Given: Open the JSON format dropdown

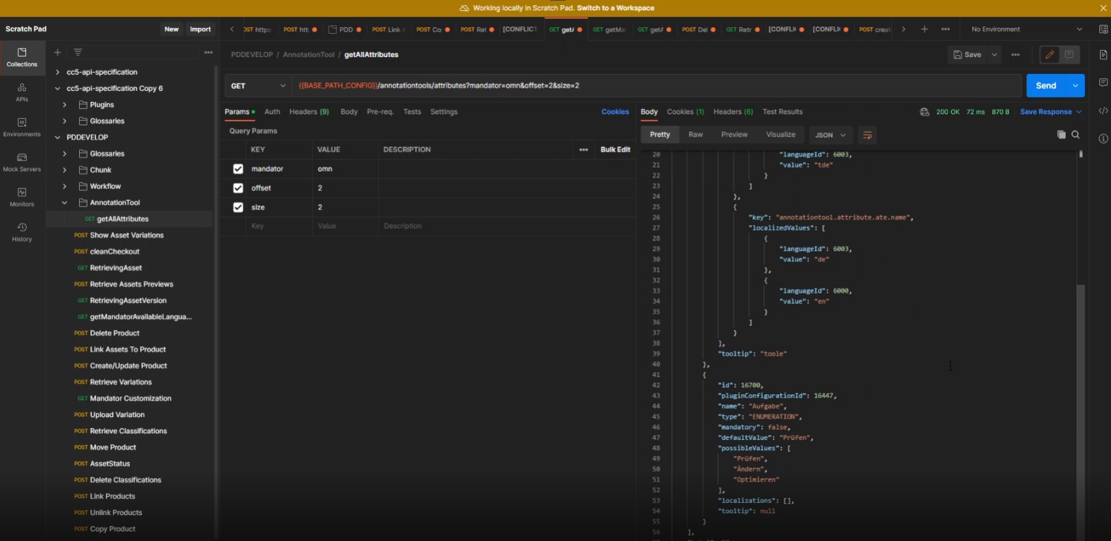Looking at the screenshot, I should [x=830, y=135].
